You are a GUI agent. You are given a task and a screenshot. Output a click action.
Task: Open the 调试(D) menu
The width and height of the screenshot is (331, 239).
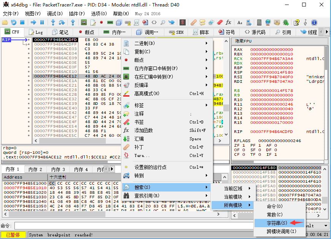[55, 14]
